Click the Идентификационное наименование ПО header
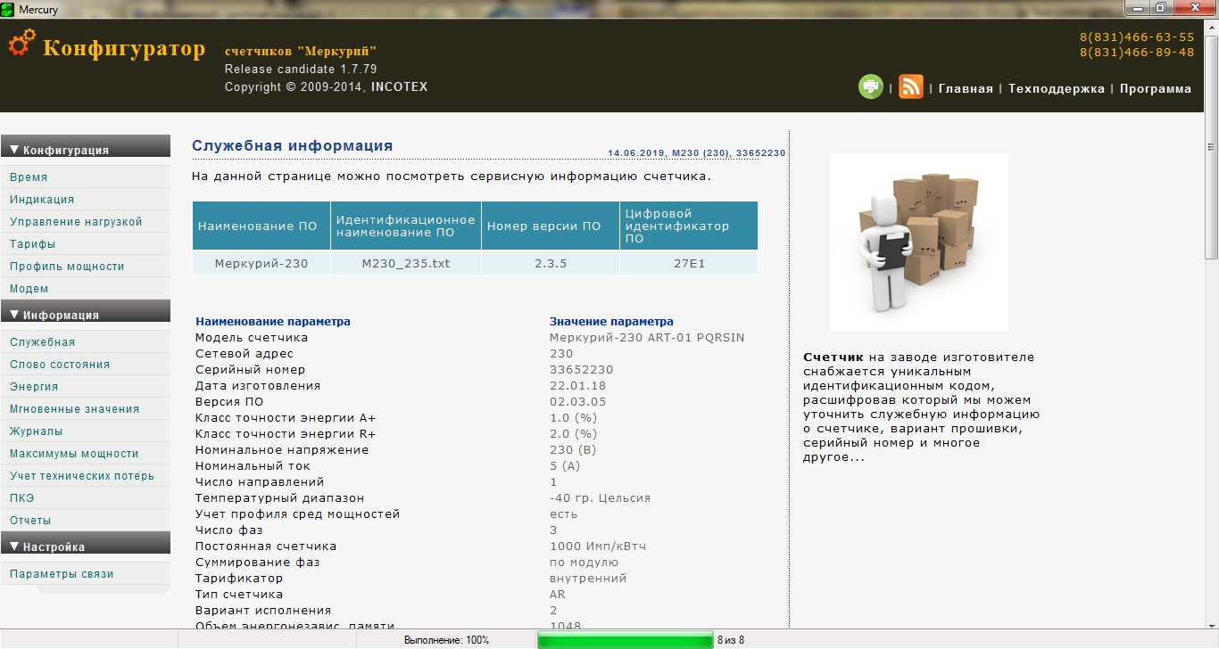This screenshot has width=1219, height=649. (406, 226)
